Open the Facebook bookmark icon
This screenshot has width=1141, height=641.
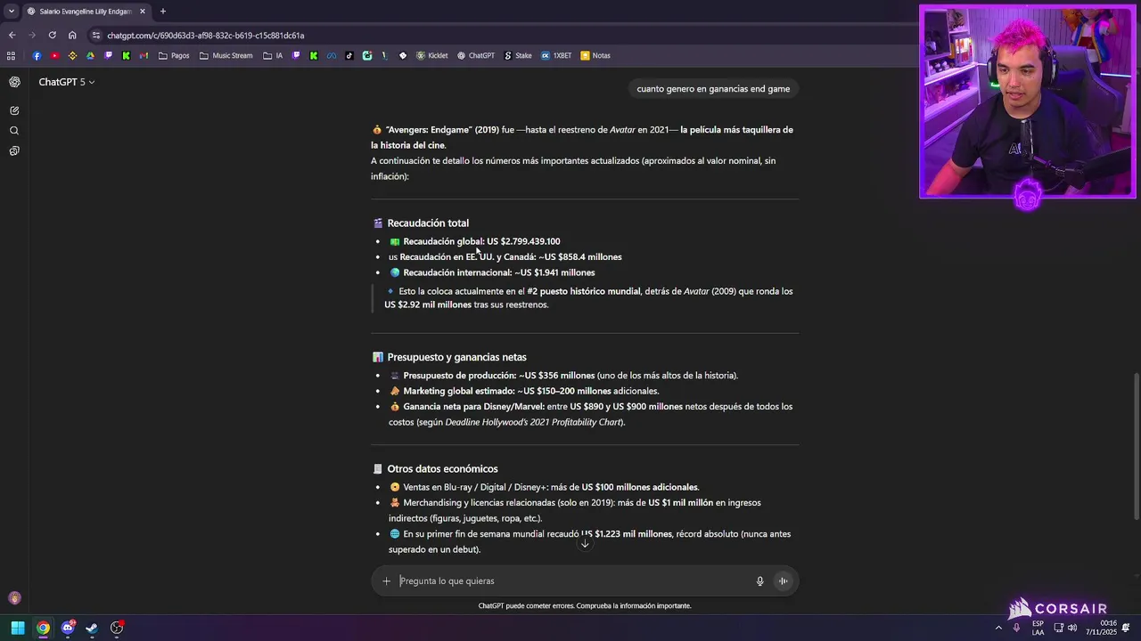pyautogui.click(x=37, y=55)
